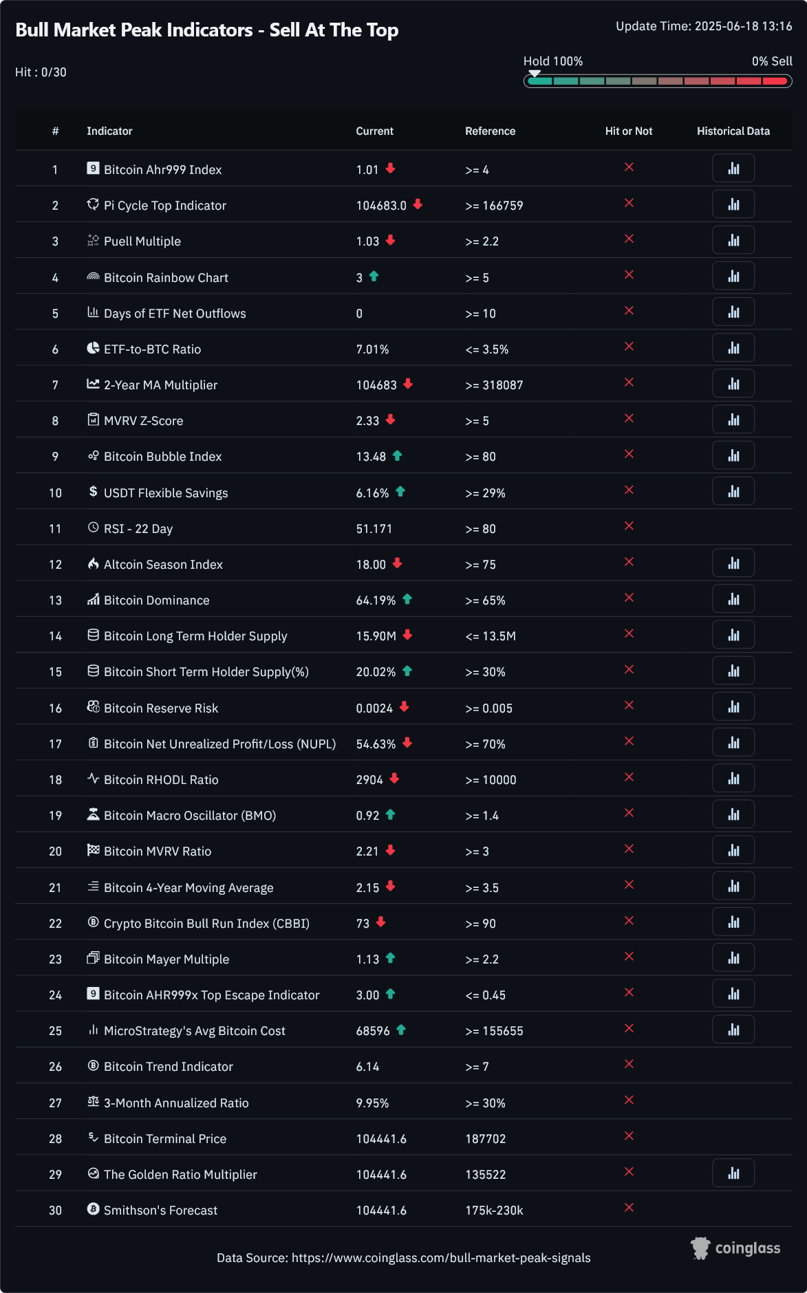The width and height of the screenshot is (807, 1293).
Task: Click the 51.171 RSI current value
Action: pos(374,529)
